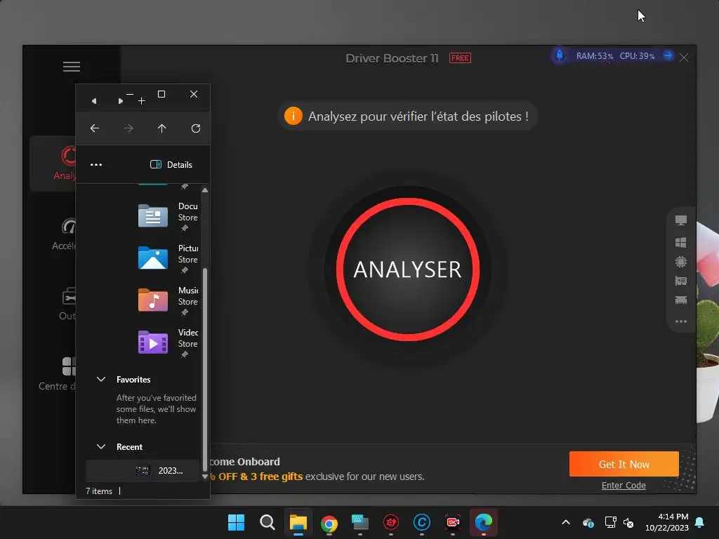Click the pin icon under Music
The image size is (719, 539).
point(185,312)
